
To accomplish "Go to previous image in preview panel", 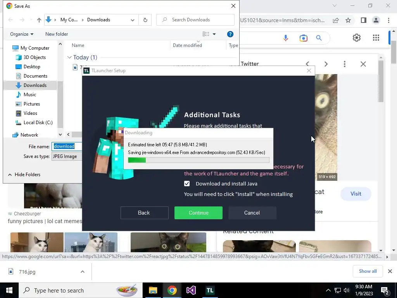I will [307, 64].
